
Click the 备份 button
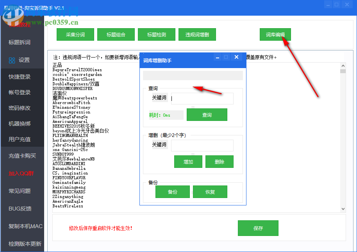click(173, 192)
